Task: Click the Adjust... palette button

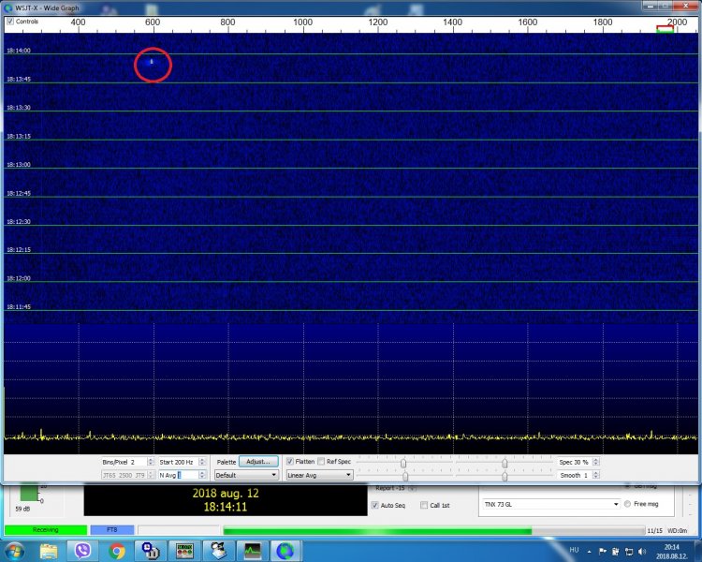Action: (258, 462)
